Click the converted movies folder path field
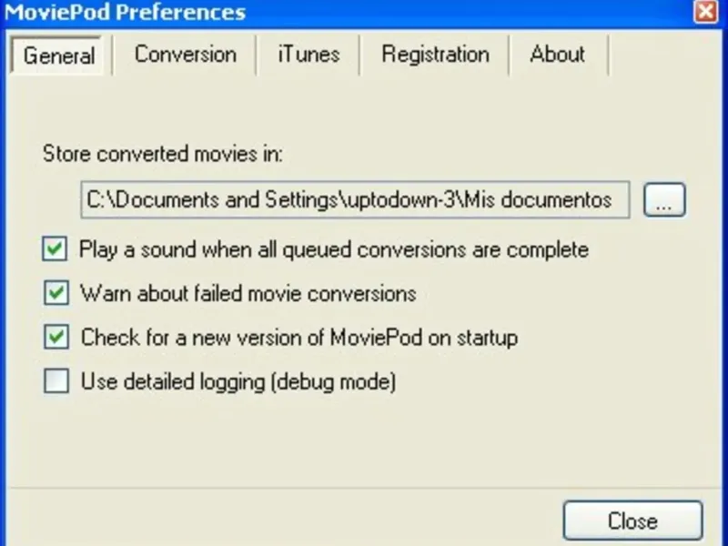This screenshot has height=546, width=728. pos(355,200)
